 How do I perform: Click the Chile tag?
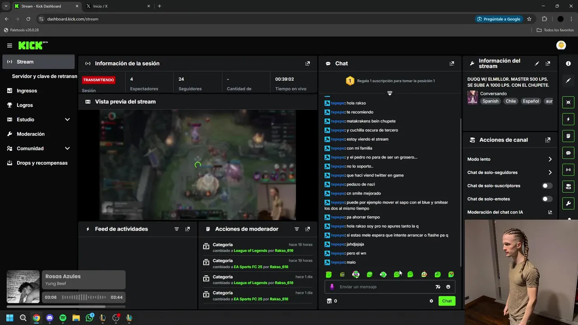pyautogui.click(x=511, y=101)
